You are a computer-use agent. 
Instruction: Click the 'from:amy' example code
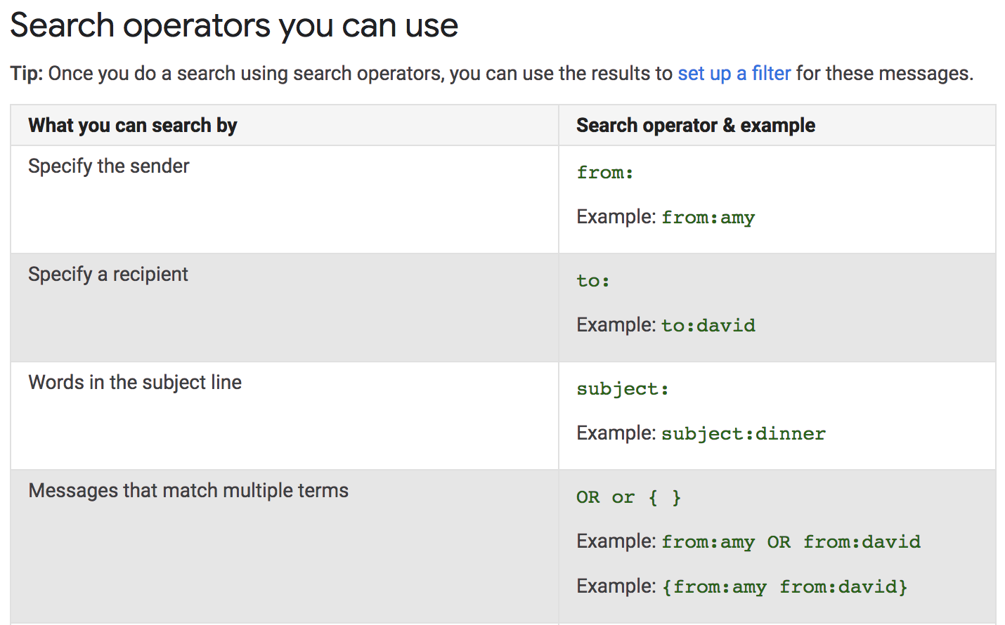[708, 218]
